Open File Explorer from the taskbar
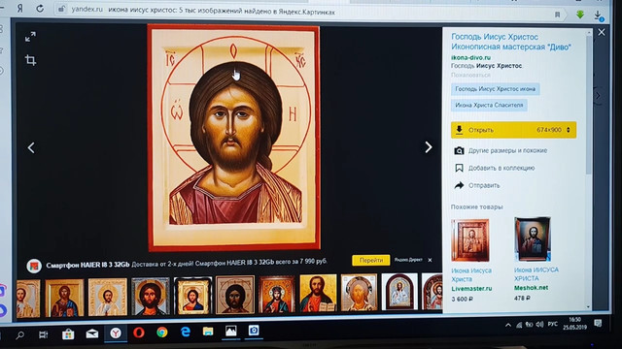Viewport: 622px width, 349px height. click(208, 332)
